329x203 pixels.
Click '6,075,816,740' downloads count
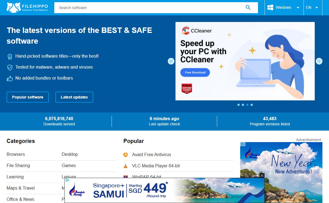point(59,119)
